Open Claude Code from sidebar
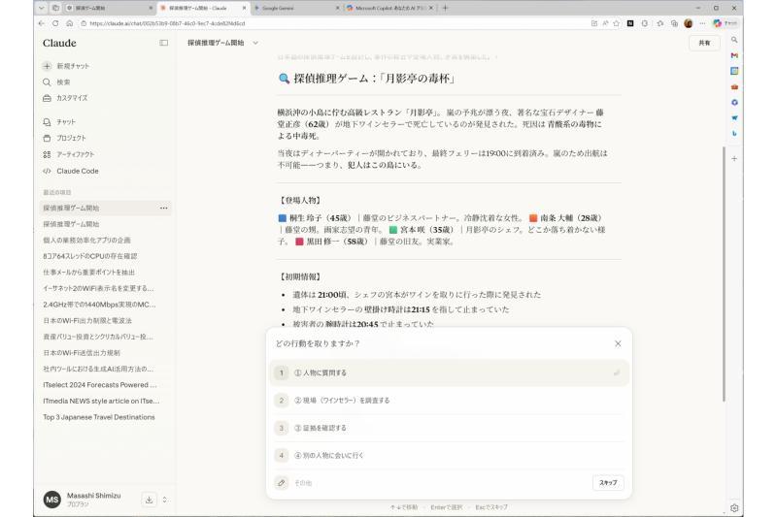777x517 pixels. [70, 171]
